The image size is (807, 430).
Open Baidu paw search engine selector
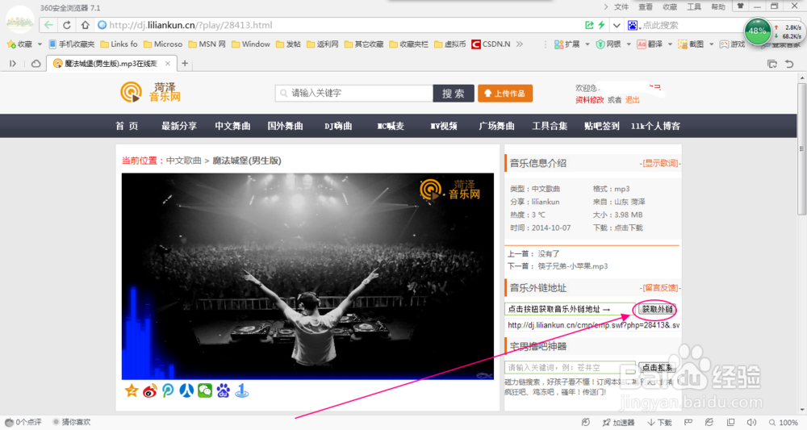633,25
